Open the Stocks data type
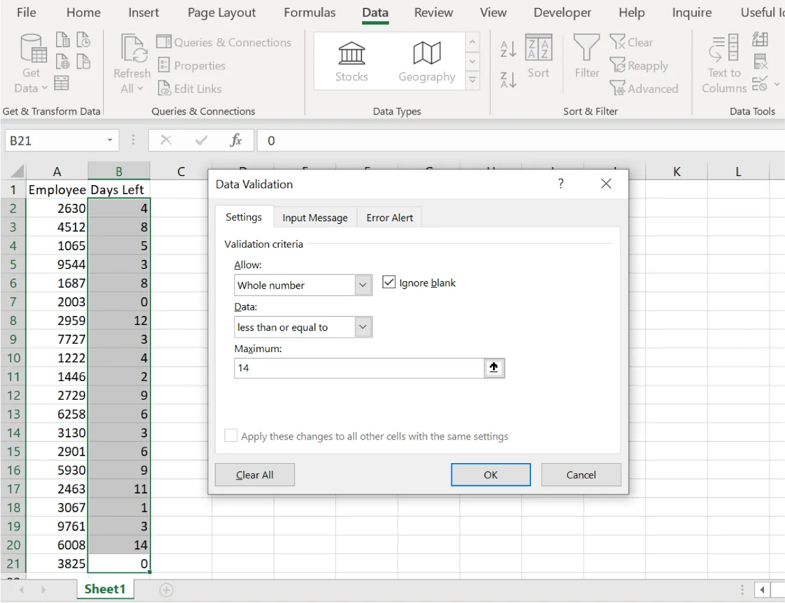Screen dimensions: 785x603 (x=351, y=60)
